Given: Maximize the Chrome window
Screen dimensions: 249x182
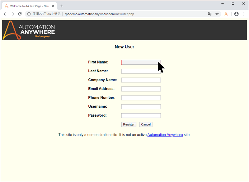Looking at the screenshot, I should 233,3.
